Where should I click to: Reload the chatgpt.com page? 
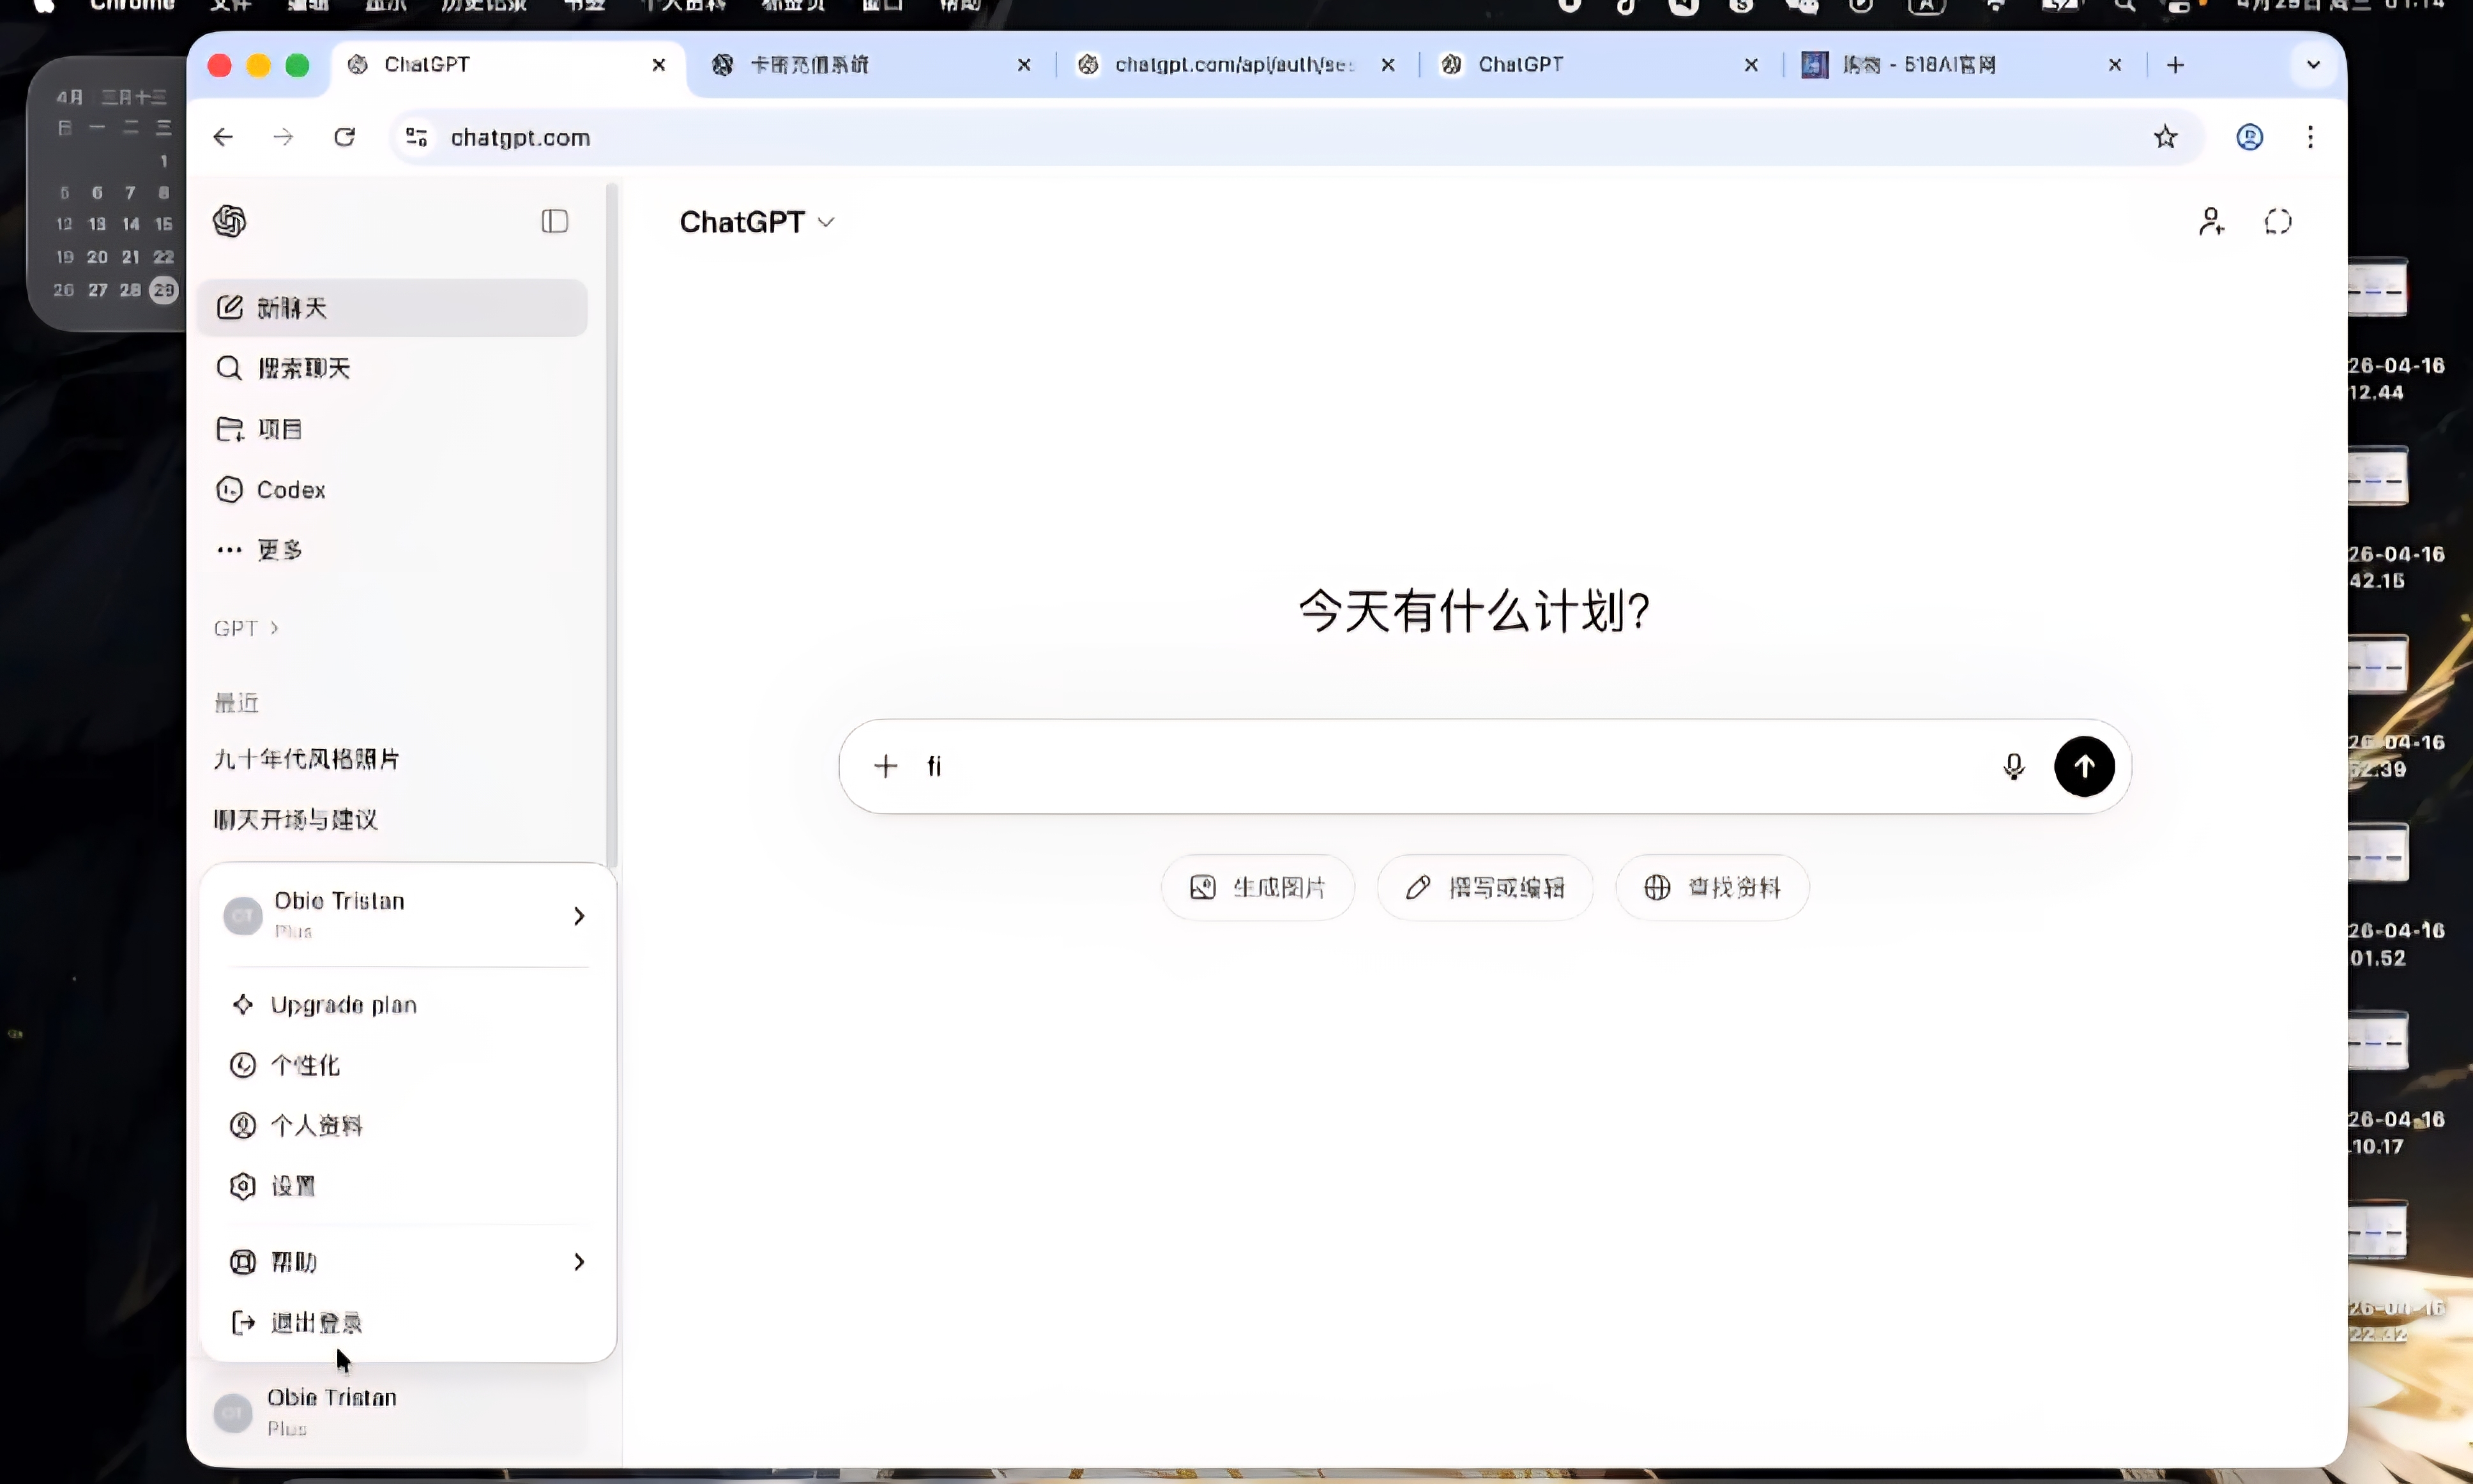tap(345, 137)
